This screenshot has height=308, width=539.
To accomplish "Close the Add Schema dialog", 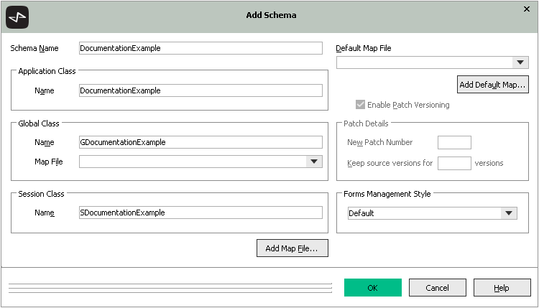I will (526, 9).
